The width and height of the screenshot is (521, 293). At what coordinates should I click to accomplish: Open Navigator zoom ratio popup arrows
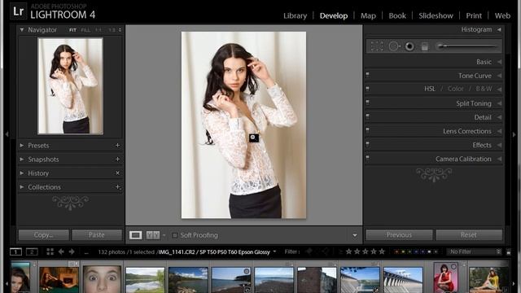click(x=120, y=30)
